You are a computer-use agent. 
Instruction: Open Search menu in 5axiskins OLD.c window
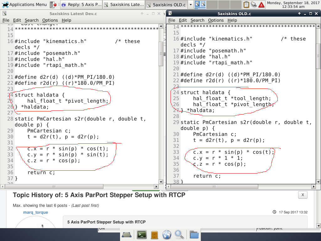[x=197, y=20]
